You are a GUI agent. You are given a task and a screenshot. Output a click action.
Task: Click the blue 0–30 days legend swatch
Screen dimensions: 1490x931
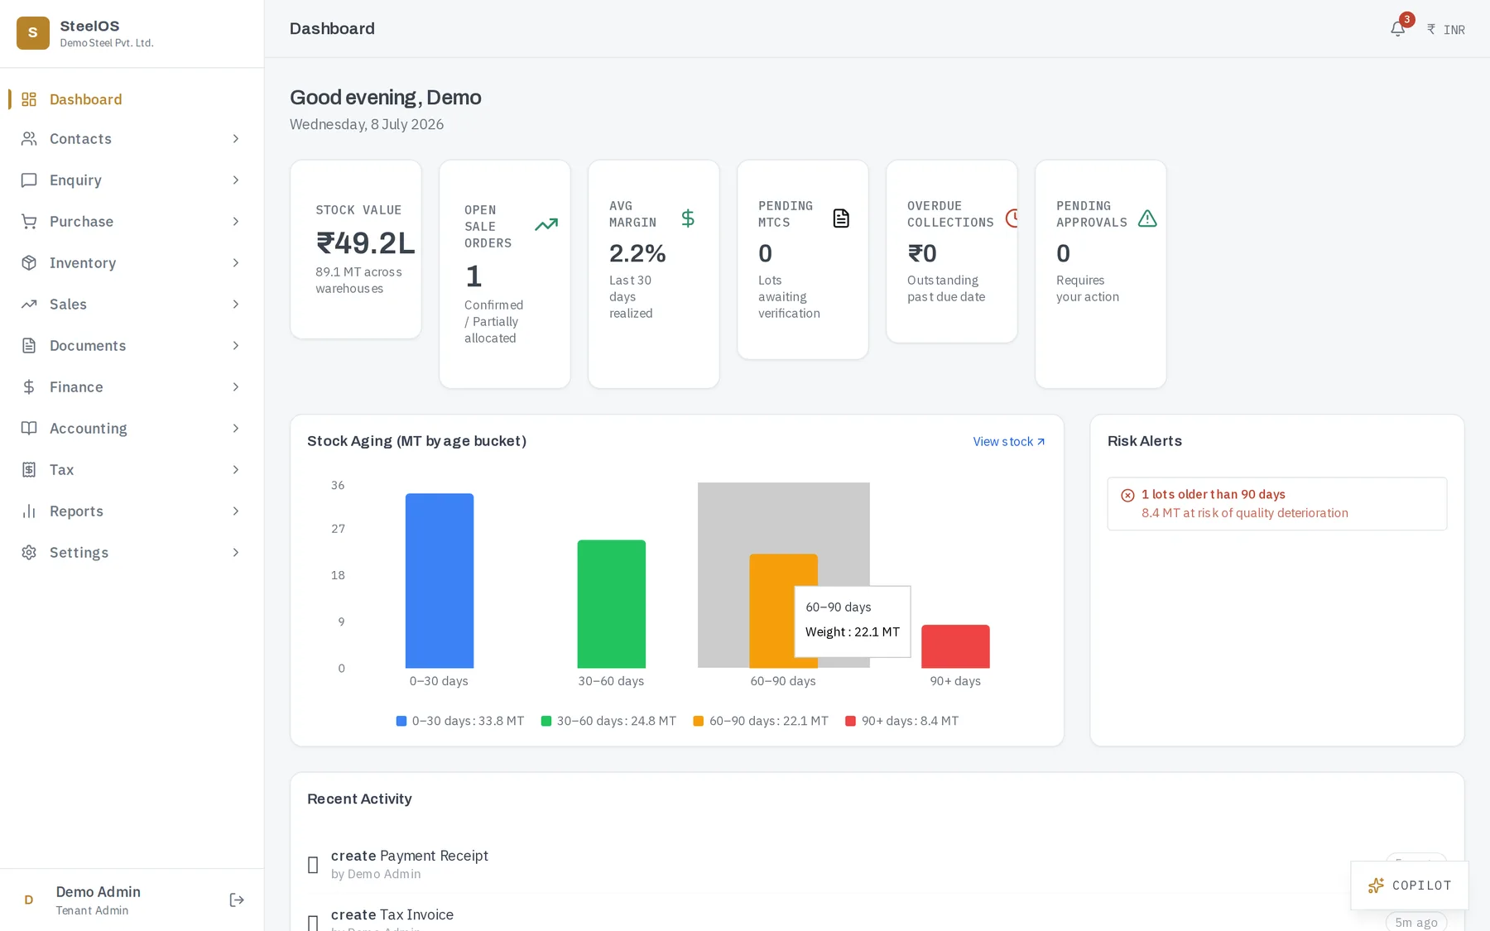pyautogui.click(x=401, y=721)
